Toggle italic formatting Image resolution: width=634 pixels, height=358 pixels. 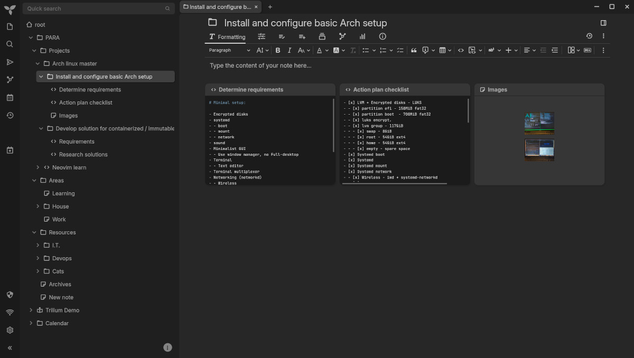click(290, 50)
